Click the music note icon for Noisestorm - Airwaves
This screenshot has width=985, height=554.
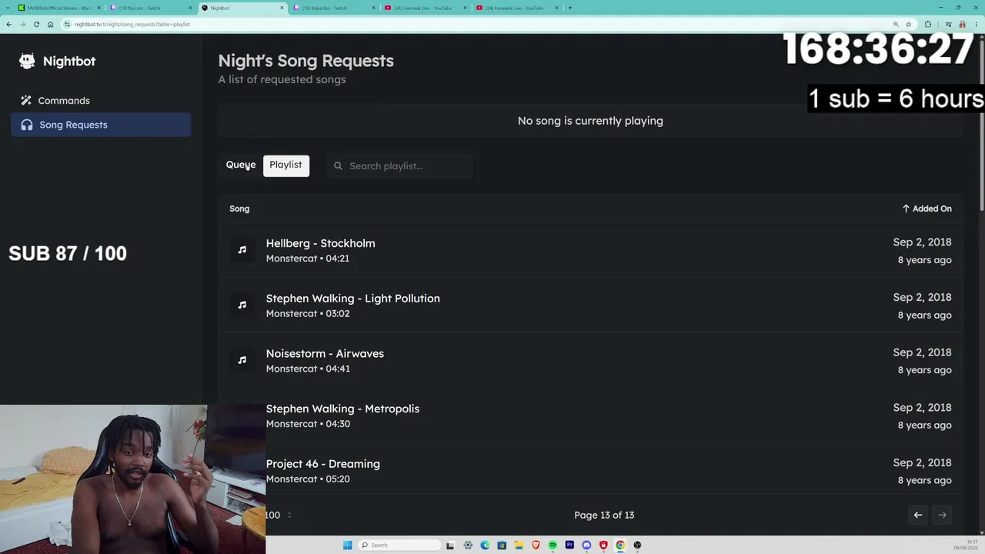pos(242,360)
